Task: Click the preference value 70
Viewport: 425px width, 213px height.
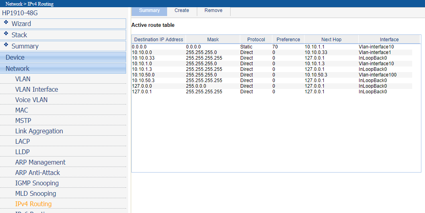Action: point(275,47)
